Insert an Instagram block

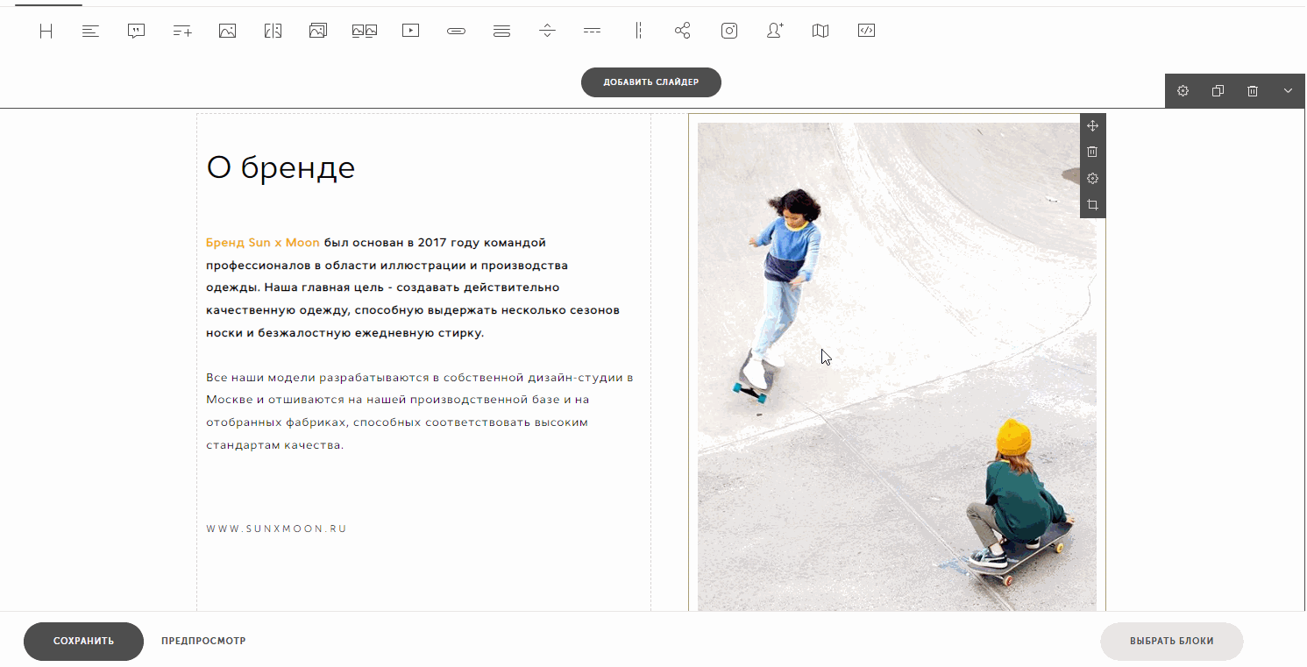tap(729, 31)
